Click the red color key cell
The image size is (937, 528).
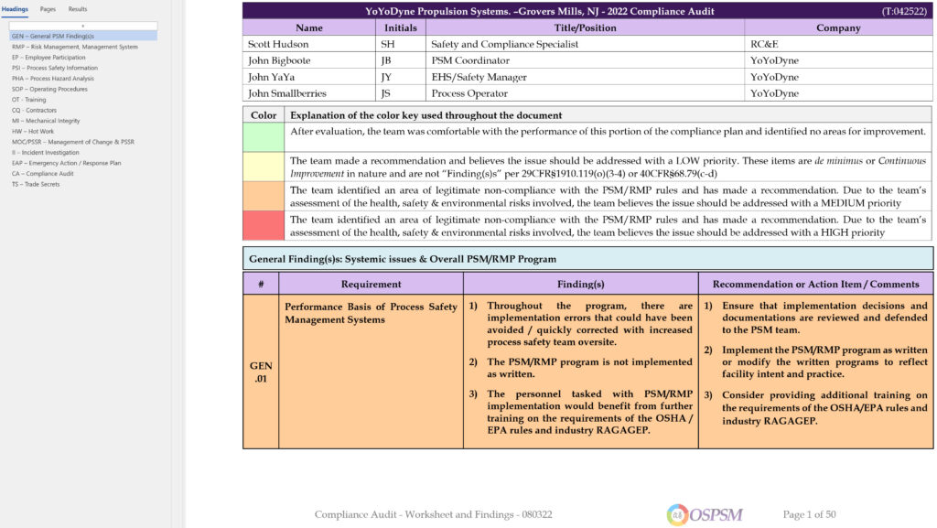coord(264,226)
